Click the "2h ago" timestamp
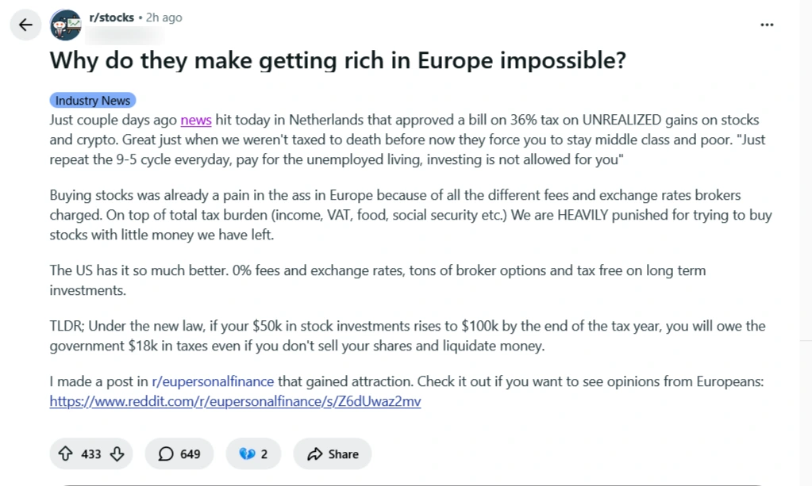 [x=164, y=17]
